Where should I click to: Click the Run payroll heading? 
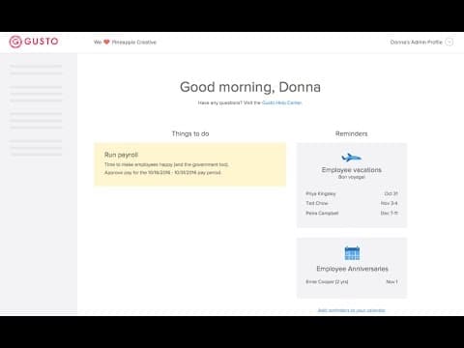click(x=121, y=155)
